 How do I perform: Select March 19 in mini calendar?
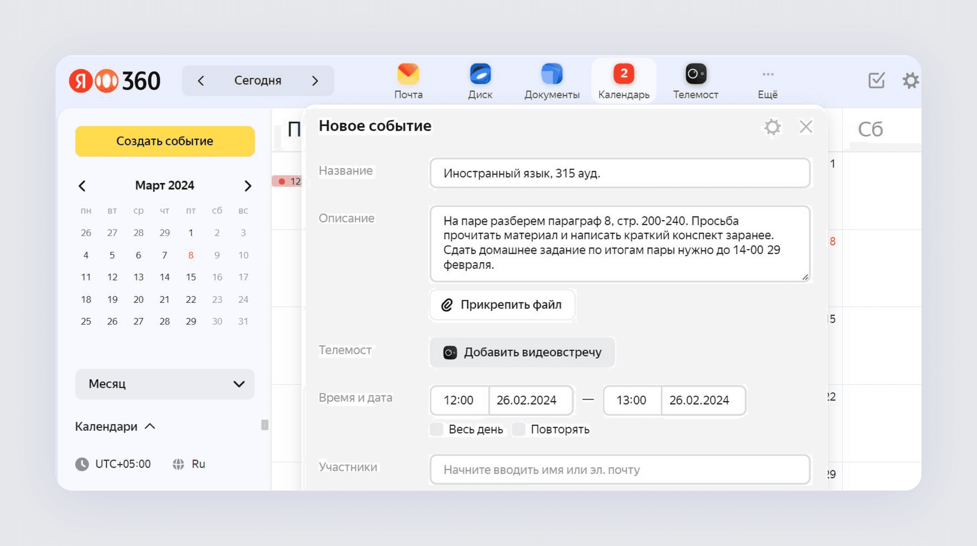tap(112, 299)
